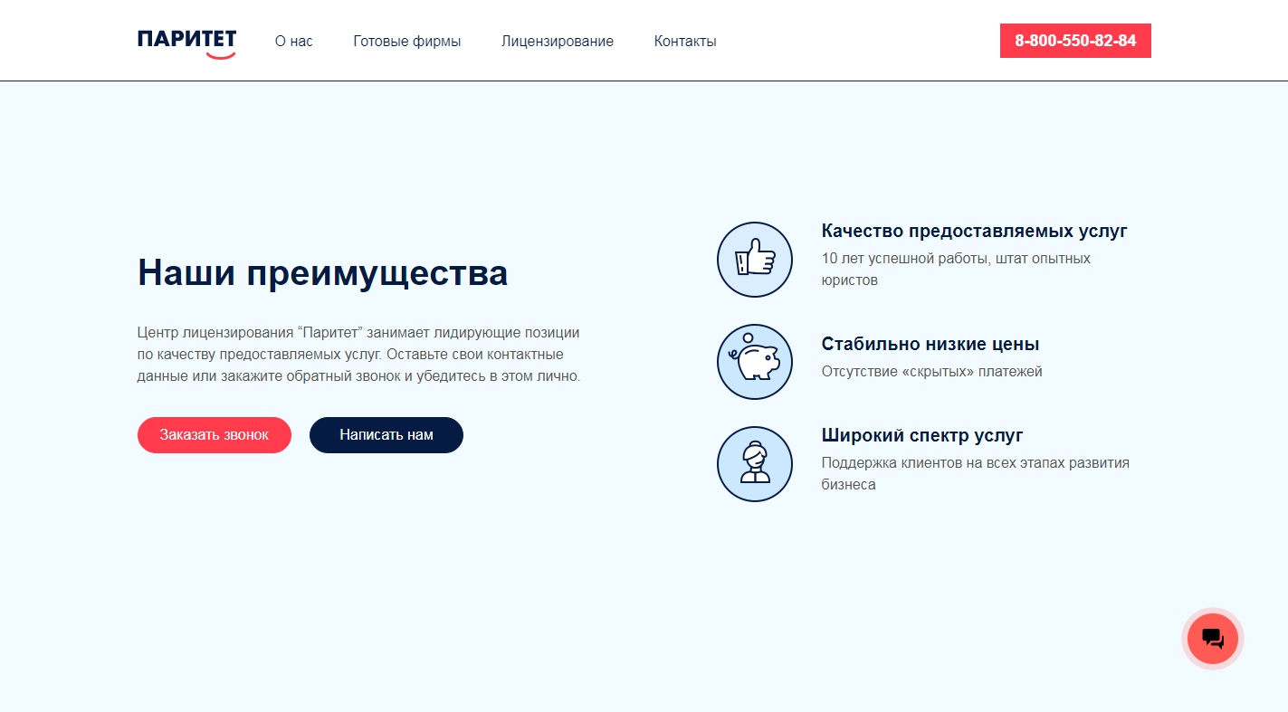1288x712 pixels.
Task: Open the Готовые фирмы menu item
Action: [407, 42]
